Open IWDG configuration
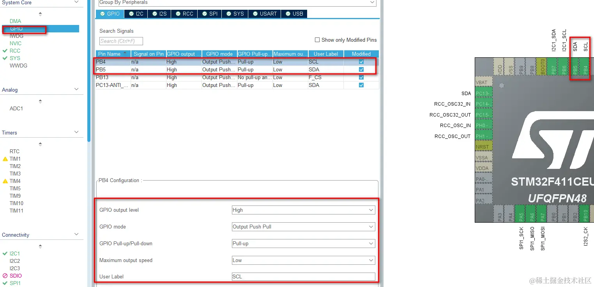This screenshot has width=594, height=287. coord(16,36)
